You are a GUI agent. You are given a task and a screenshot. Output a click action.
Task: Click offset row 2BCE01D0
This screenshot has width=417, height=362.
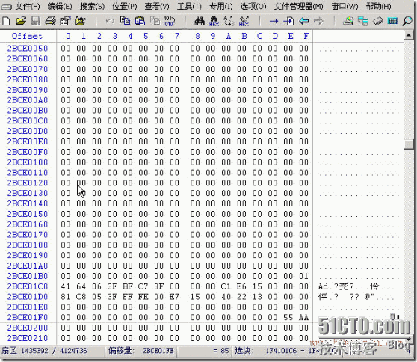pyautogui.click(x=28, y=297)
